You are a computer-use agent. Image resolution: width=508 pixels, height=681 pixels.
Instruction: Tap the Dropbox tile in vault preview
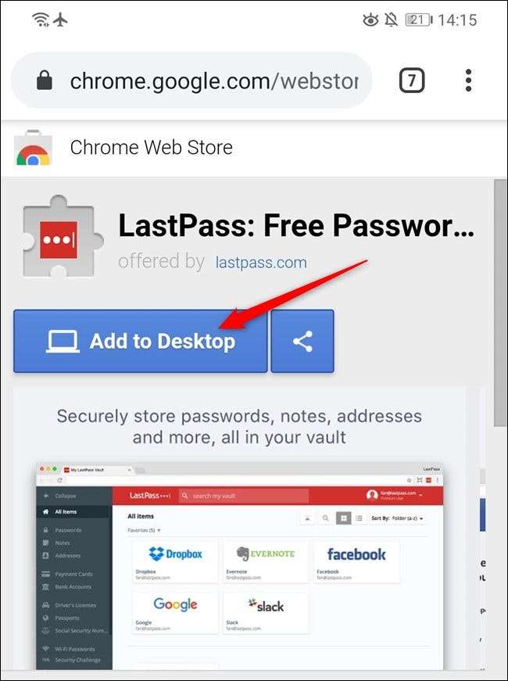coord(175,561)
